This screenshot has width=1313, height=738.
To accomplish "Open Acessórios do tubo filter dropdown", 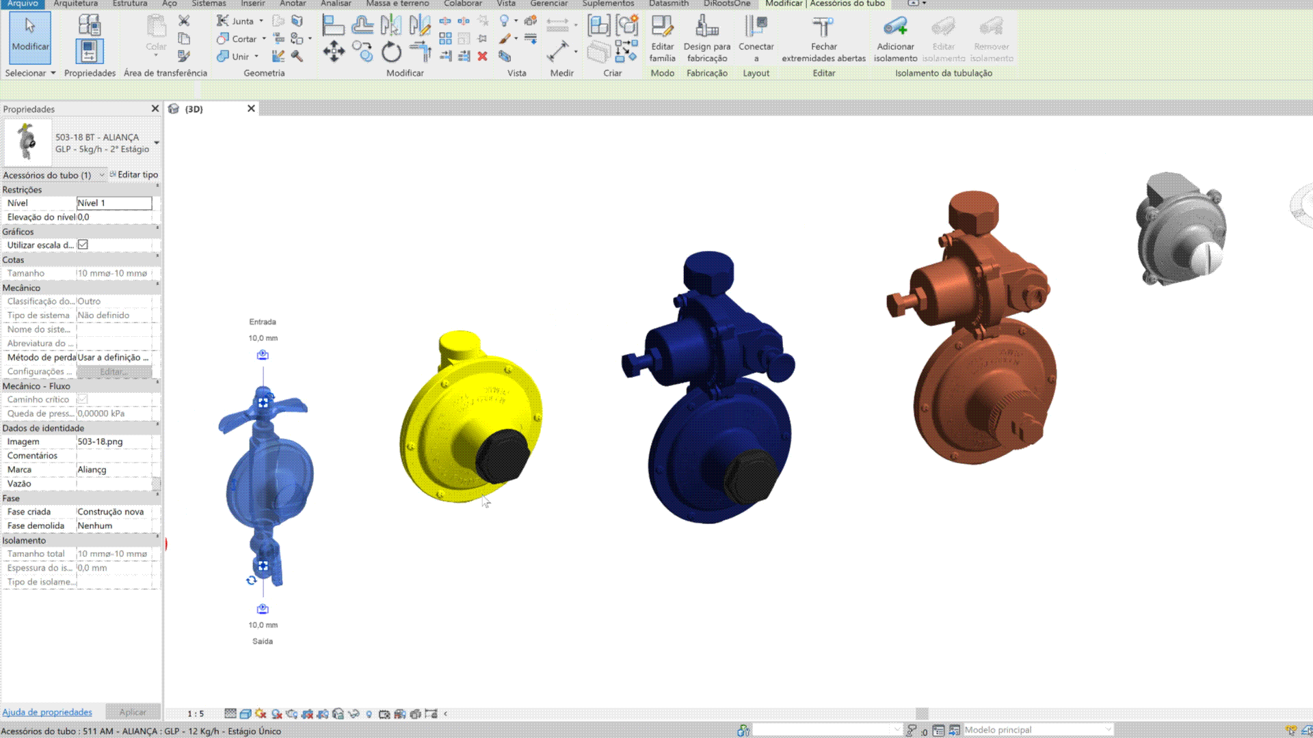I will click(102, 175).
